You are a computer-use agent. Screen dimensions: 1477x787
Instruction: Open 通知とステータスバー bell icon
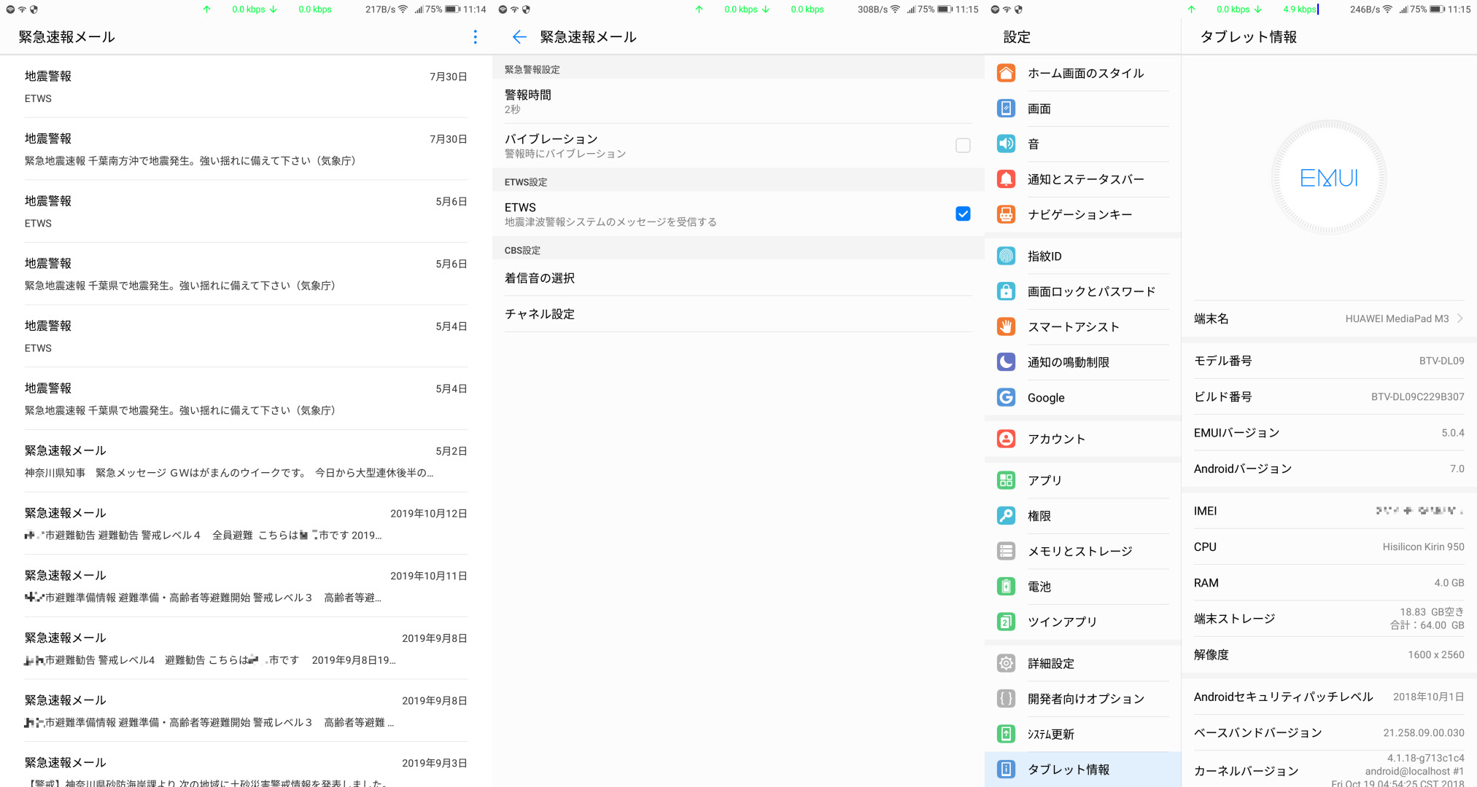[1006, 179]
